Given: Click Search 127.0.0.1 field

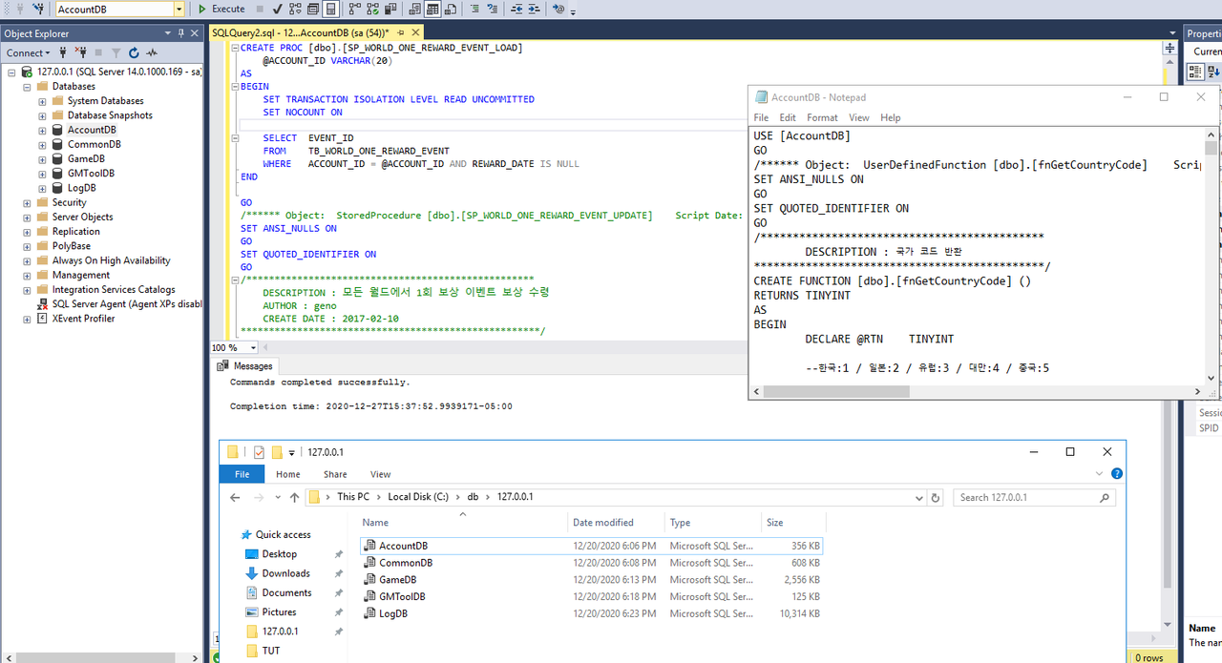Looking at the screenshot, I should [x=1036, y=497].
